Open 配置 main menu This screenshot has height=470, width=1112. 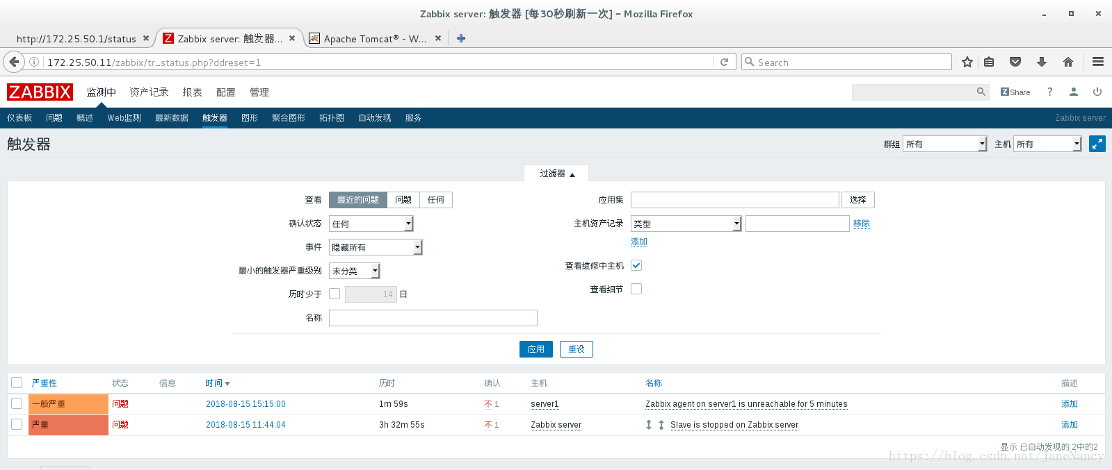pyautogui.click(x=226, y=92)
